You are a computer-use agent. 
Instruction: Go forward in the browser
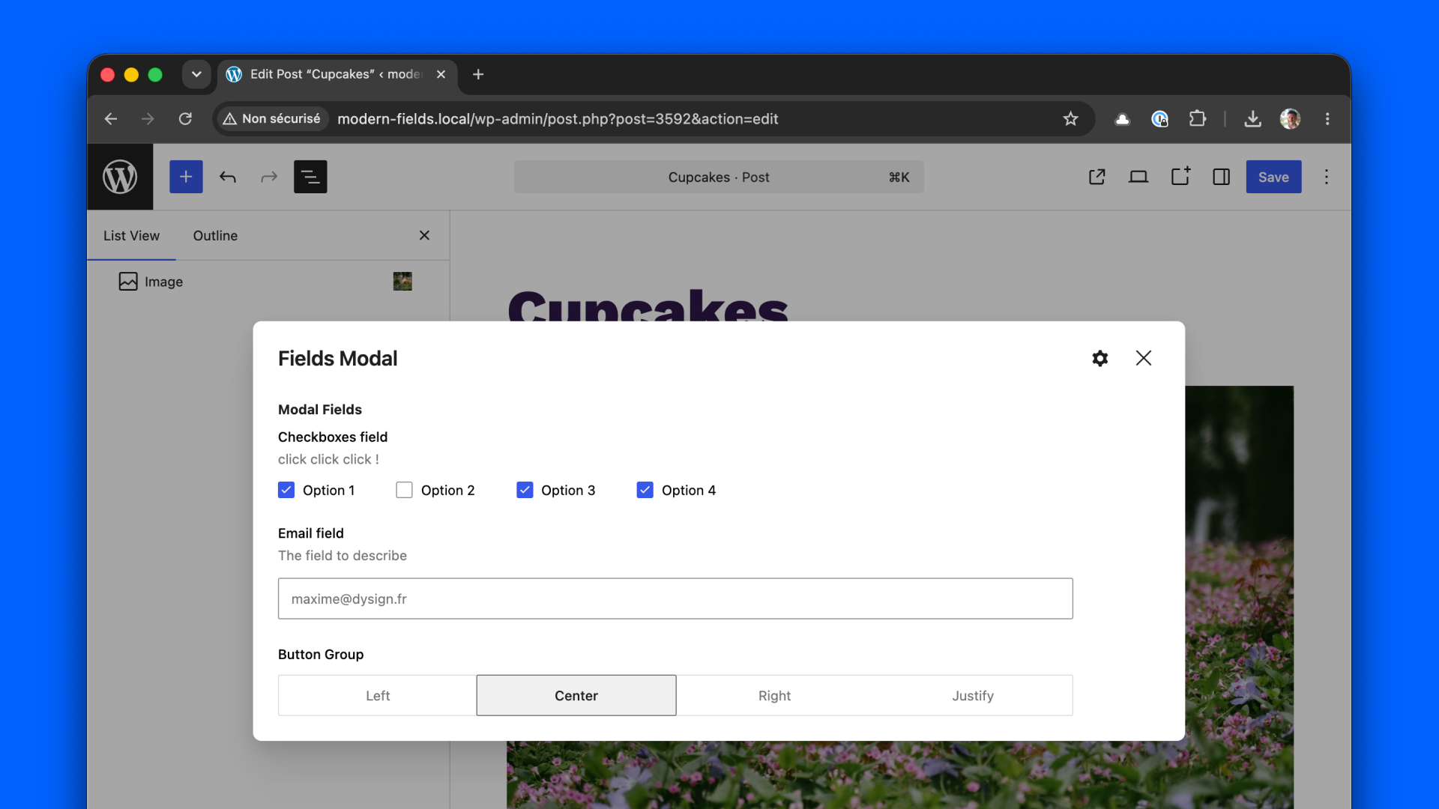(148, 118)
